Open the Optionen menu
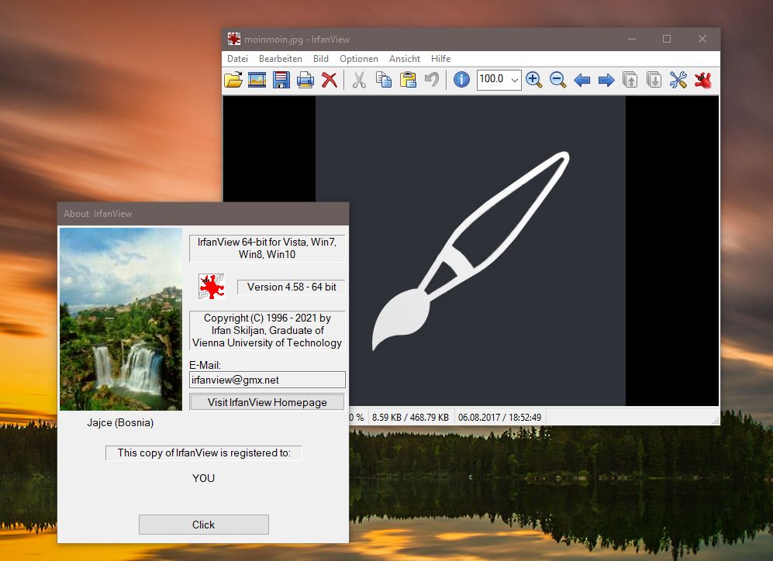The height and width of the screenshot is (561, 773). 359,59
